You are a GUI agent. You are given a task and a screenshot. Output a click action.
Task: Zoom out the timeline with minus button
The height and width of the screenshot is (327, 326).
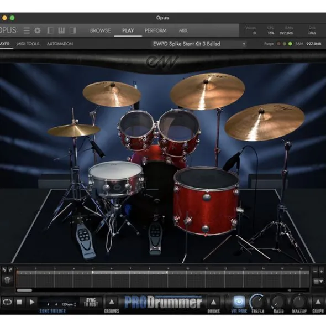pyautogui.click(x=315, y=271)
